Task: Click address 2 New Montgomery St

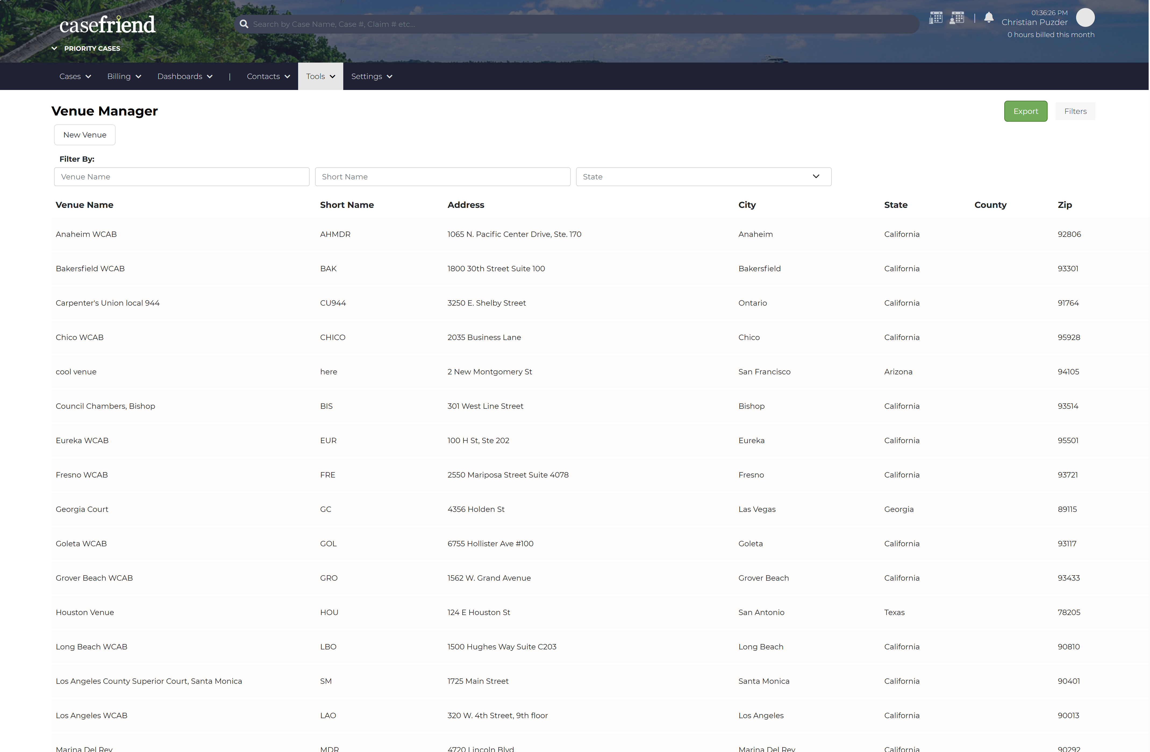Action: tap(490, 372)
